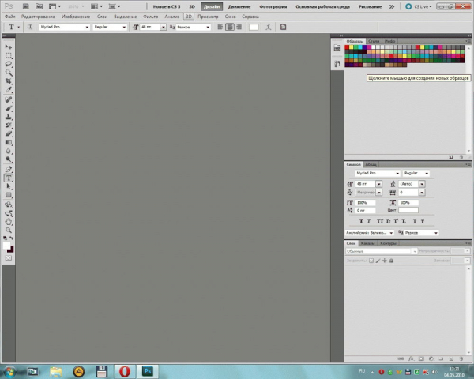Select the Healing Brush tool
Viewport: 474px width, 379px height.
9,99
